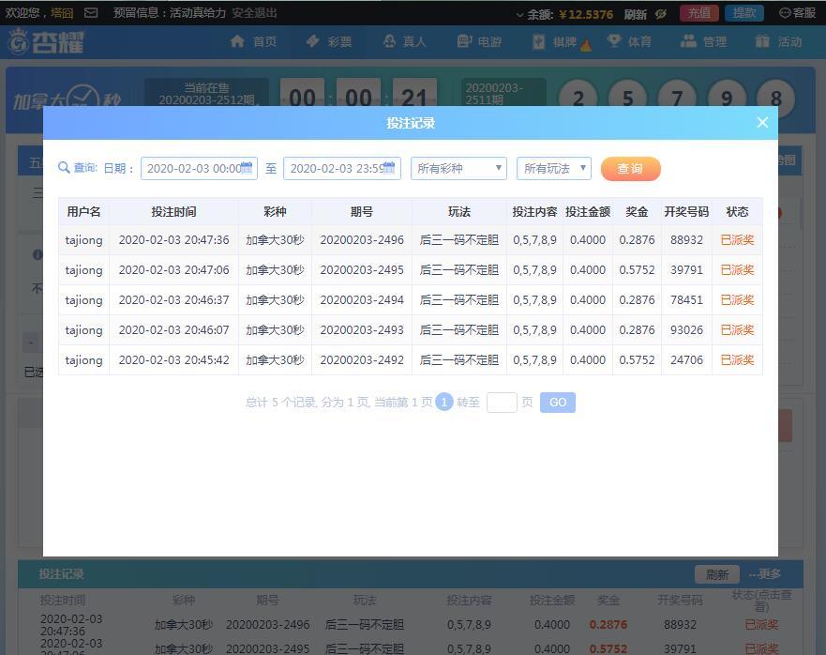Go to 首页 home menu

click(253, 41)
